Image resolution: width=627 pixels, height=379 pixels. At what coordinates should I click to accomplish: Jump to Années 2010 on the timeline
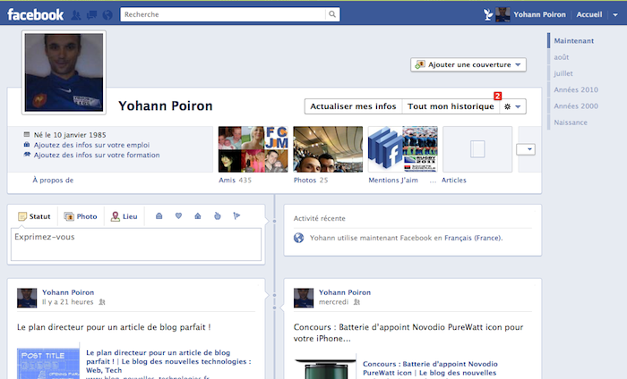576,89
